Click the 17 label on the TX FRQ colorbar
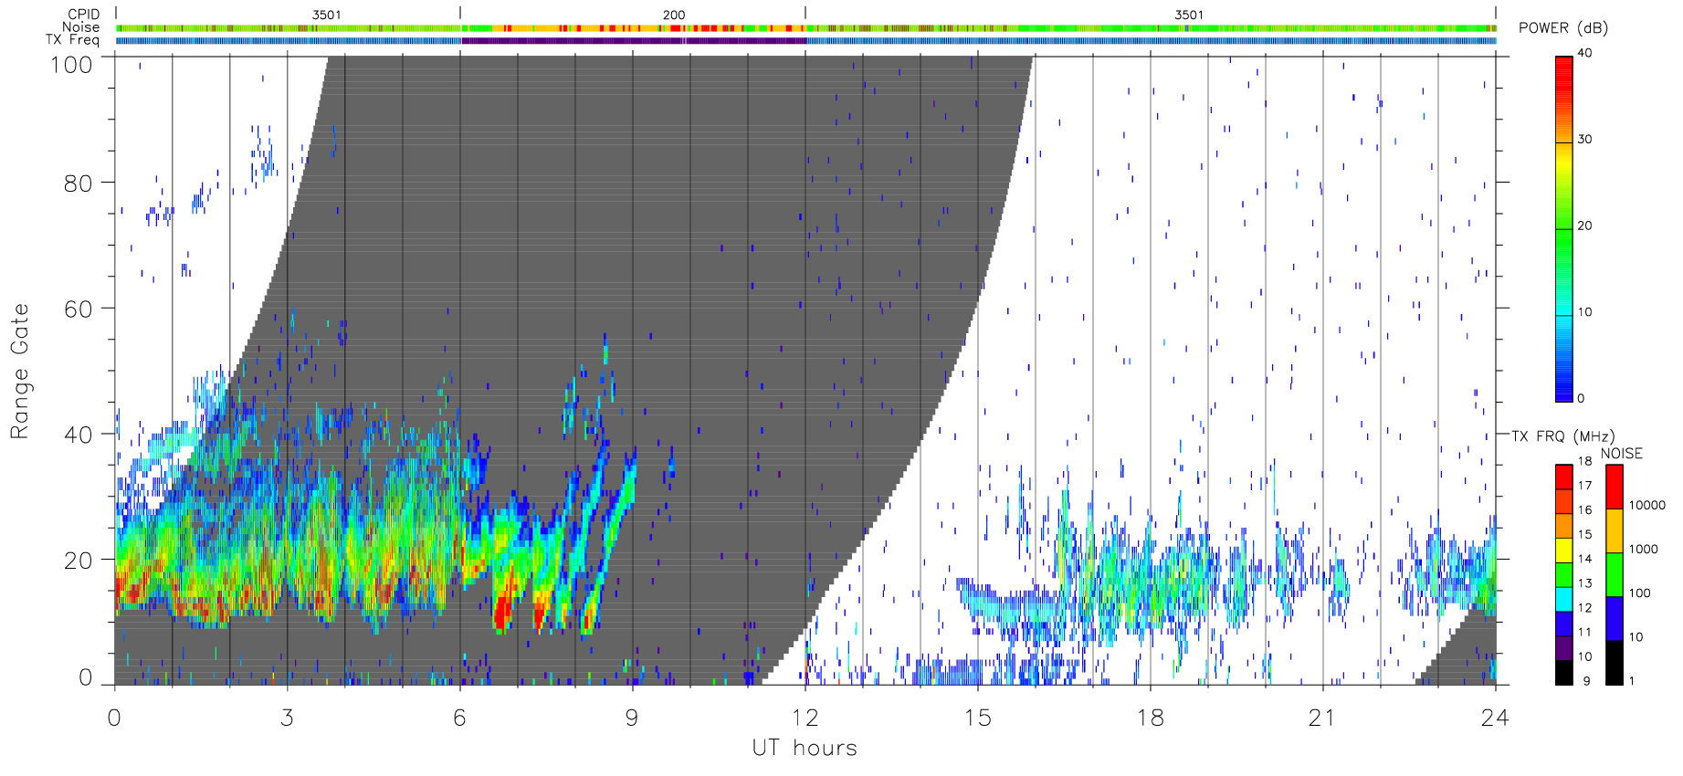The height and width of the screenshot is (776, 1683). click(1584, 486)
